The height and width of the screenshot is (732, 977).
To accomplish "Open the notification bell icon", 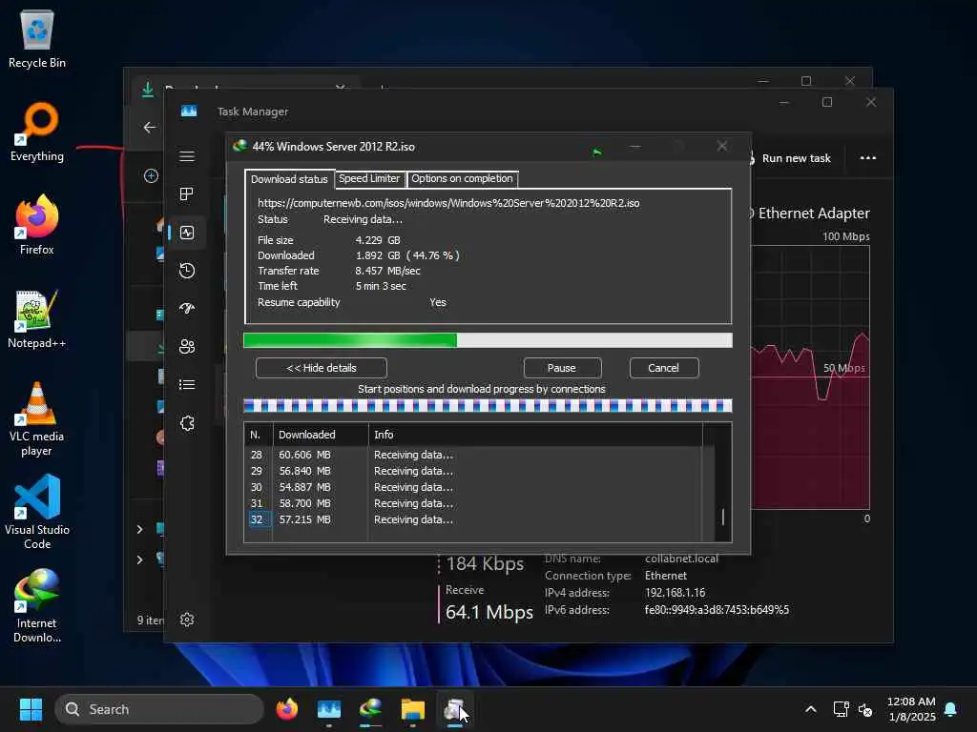I will pos(951,709).
